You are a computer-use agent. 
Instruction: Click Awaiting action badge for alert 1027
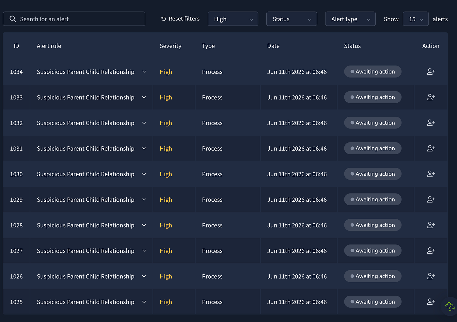point(372,251)
